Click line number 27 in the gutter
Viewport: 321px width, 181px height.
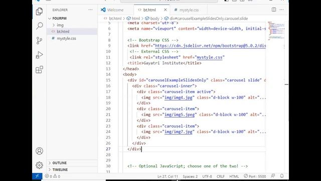pyautogui.click(x=108, y=149)
